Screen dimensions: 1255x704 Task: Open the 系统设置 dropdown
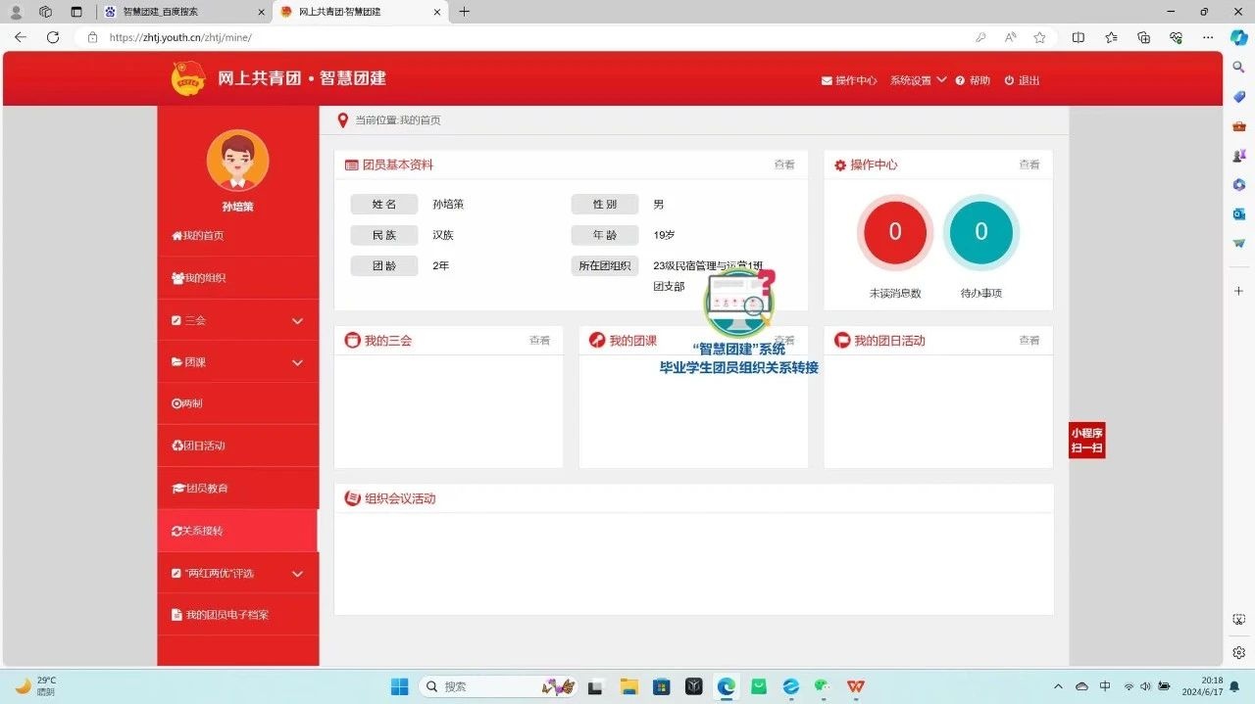918,80
